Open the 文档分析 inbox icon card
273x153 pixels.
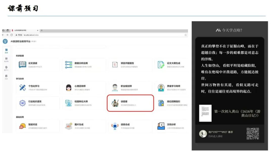click(x=171, y=126)
